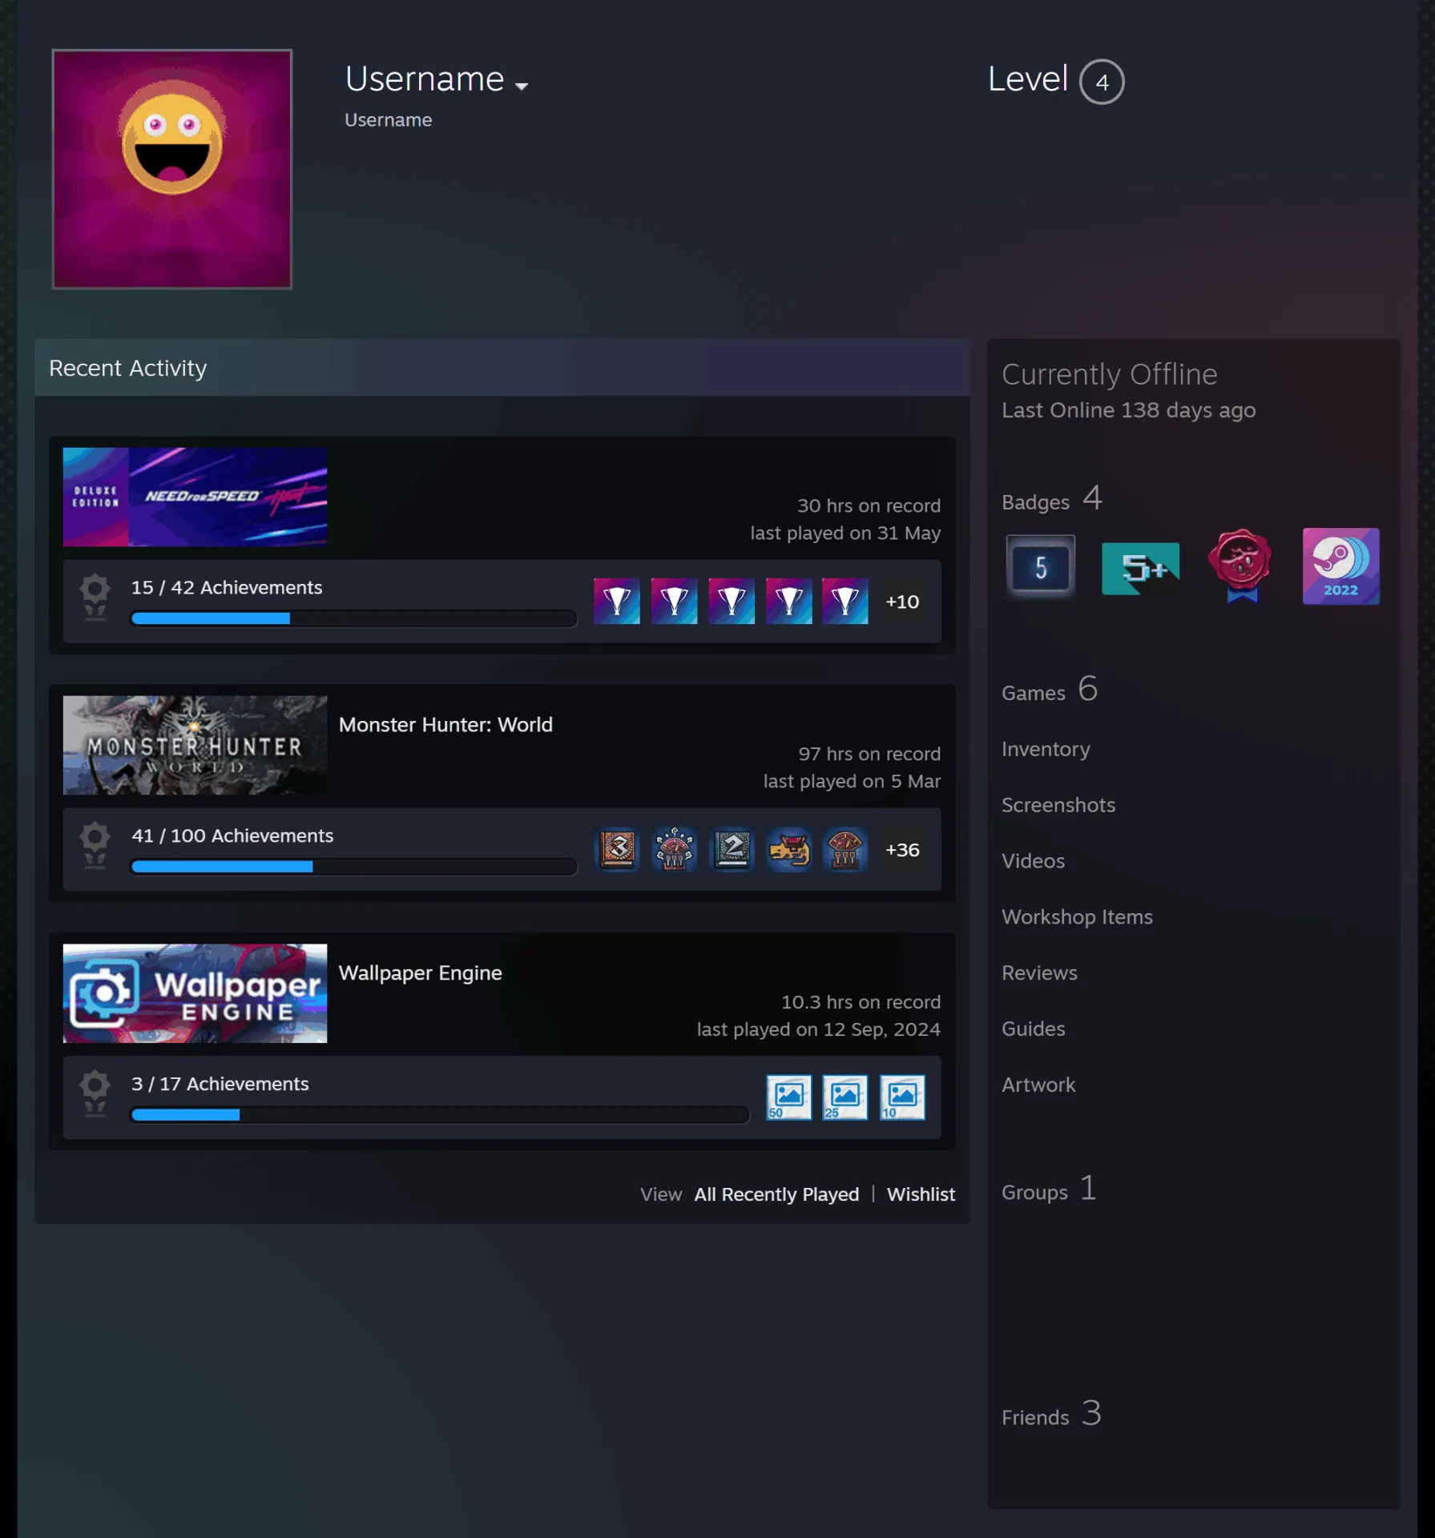Click Wallpaper Engine 25 image achievement
The width and height of the screenshot is (1435, 1538).
point(845,1097)
